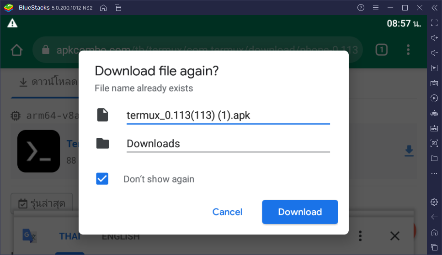Show more sidebar options ellipsis

pos(434,173)
